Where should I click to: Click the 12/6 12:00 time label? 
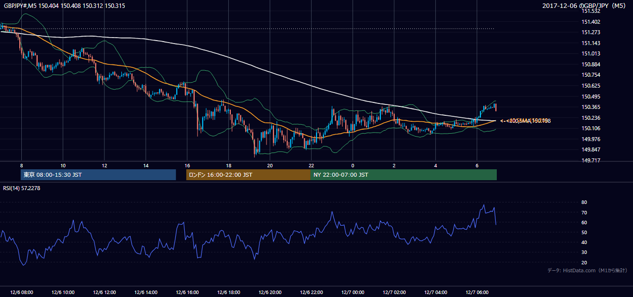(105, 293)
